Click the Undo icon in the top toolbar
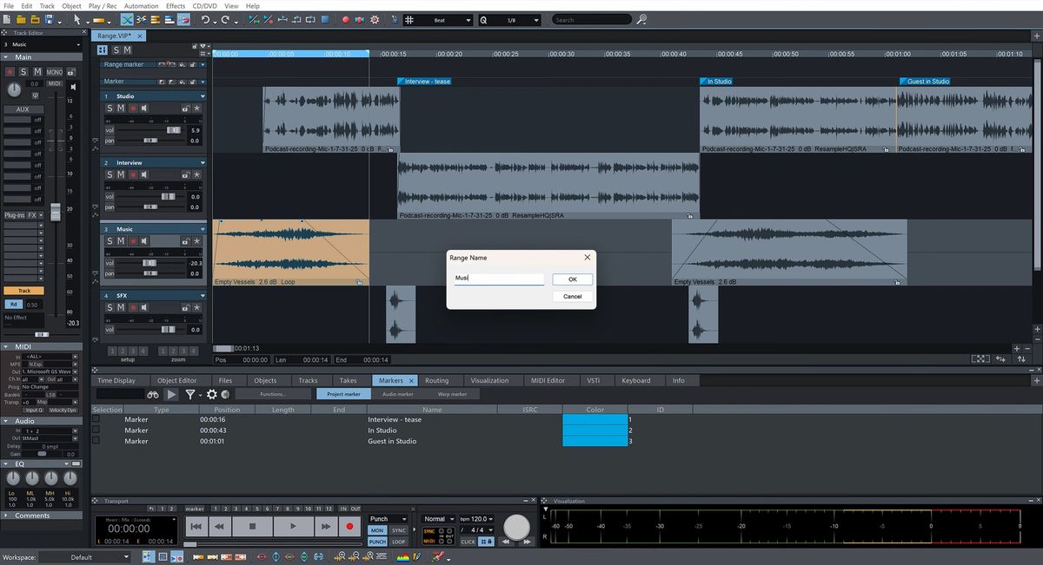This screenshot has height=565, width=1043. point(205,20)
